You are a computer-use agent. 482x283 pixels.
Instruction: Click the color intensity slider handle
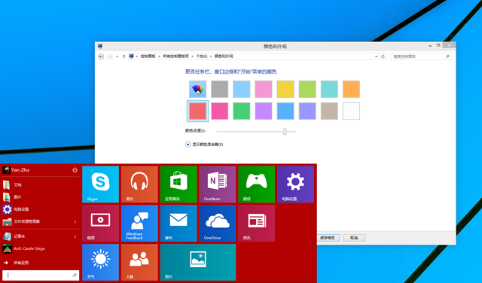[x=285, y=132]
